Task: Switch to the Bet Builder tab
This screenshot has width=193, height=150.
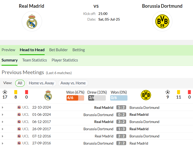Action: pyautogui.click(x=59, y=50)
